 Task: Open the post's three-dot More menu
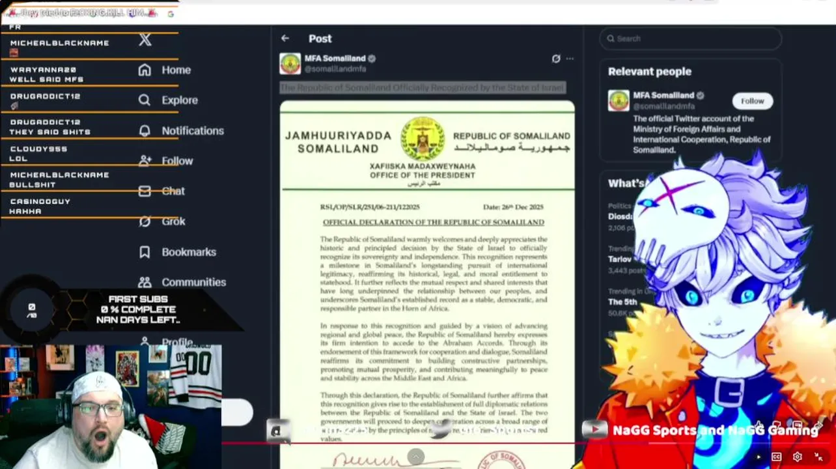point(570,59)
